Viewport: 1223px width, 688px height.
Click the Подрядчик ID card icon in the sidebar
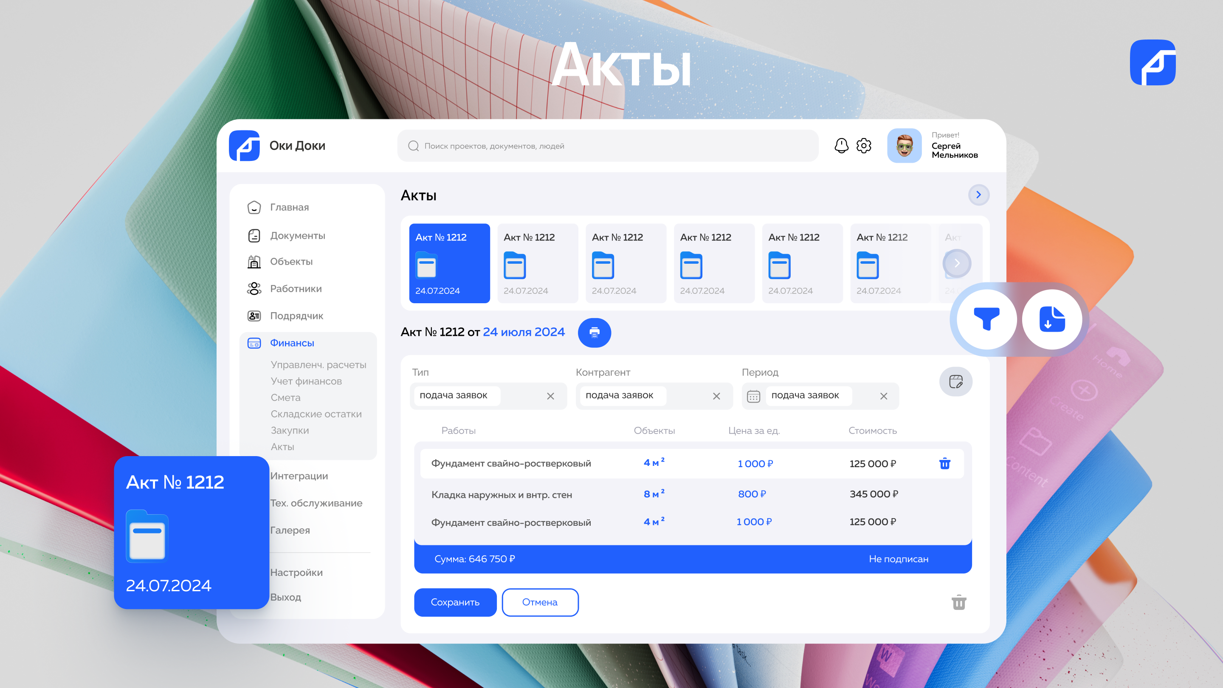254,316
